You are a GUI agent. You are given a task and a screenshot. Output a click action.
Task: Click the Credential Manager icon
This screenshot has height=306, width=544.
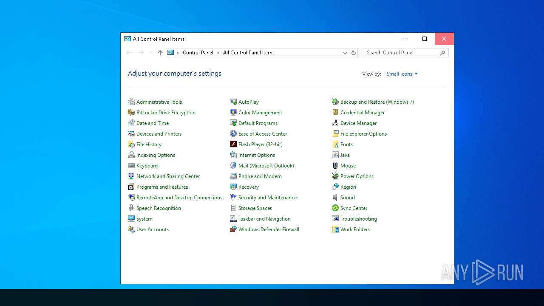[335, 113]
